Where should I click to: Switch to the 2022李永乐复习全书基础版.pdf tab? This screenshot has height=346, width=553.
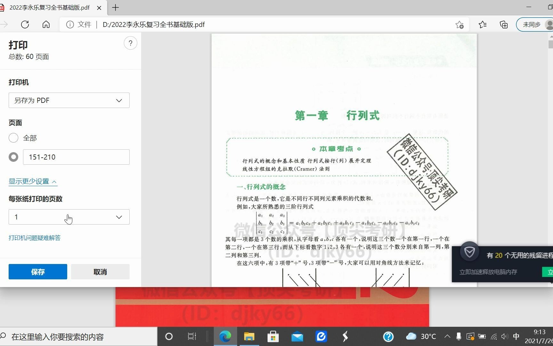point(50,8)
